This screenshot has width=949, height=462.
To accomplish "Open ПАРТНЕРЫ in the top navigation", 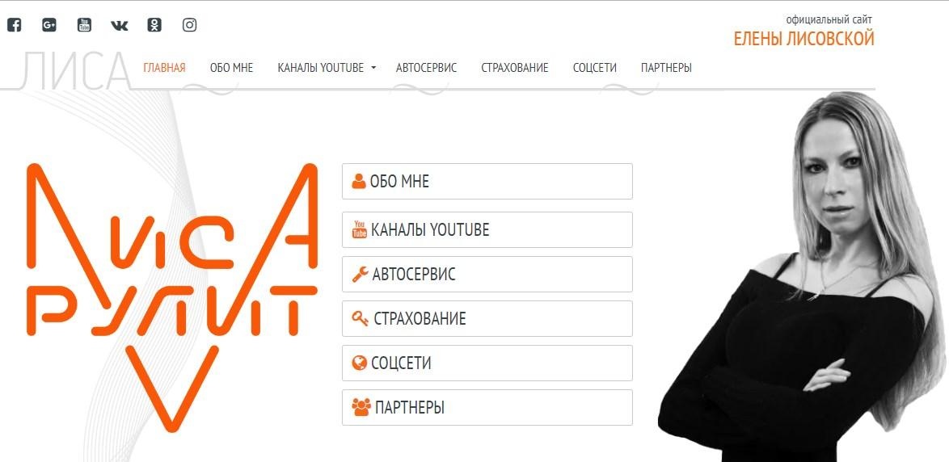I will pyautogui.click(x=666, y=68).
